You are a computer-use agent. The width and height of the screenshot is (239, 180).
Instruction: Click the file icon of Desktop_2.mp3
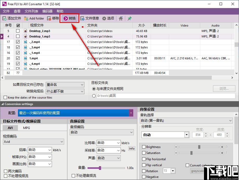click(x=25, y=31)
